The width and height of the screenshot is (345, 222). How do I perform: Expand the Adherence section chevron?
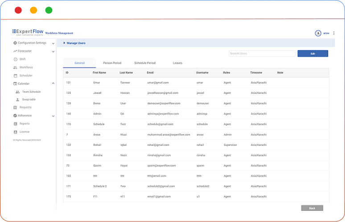pos(53,116)
